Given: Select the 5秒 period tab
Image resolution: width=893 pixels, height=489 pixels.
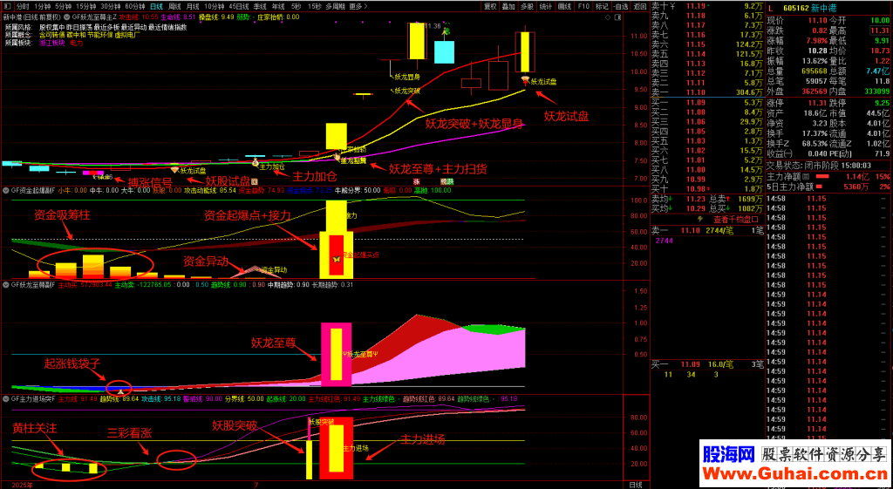Looking at the screenshot, I should (297, 7).
